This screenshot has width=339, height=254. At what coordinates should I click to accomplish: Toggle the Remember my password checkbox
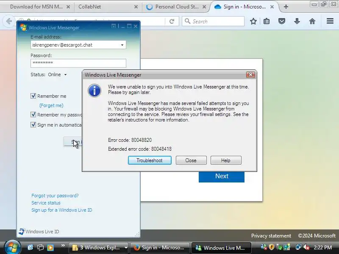[x=33, y=114]
